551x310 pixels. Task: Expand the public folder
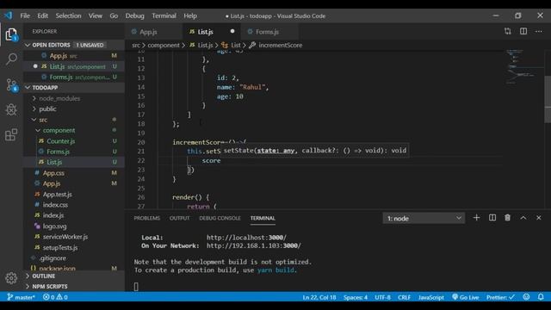(x=74, y=109)
